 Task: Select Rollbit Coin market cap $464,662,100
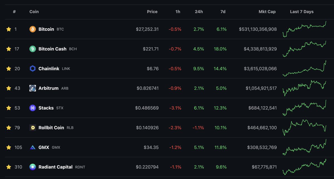click(x=262, y=127)
